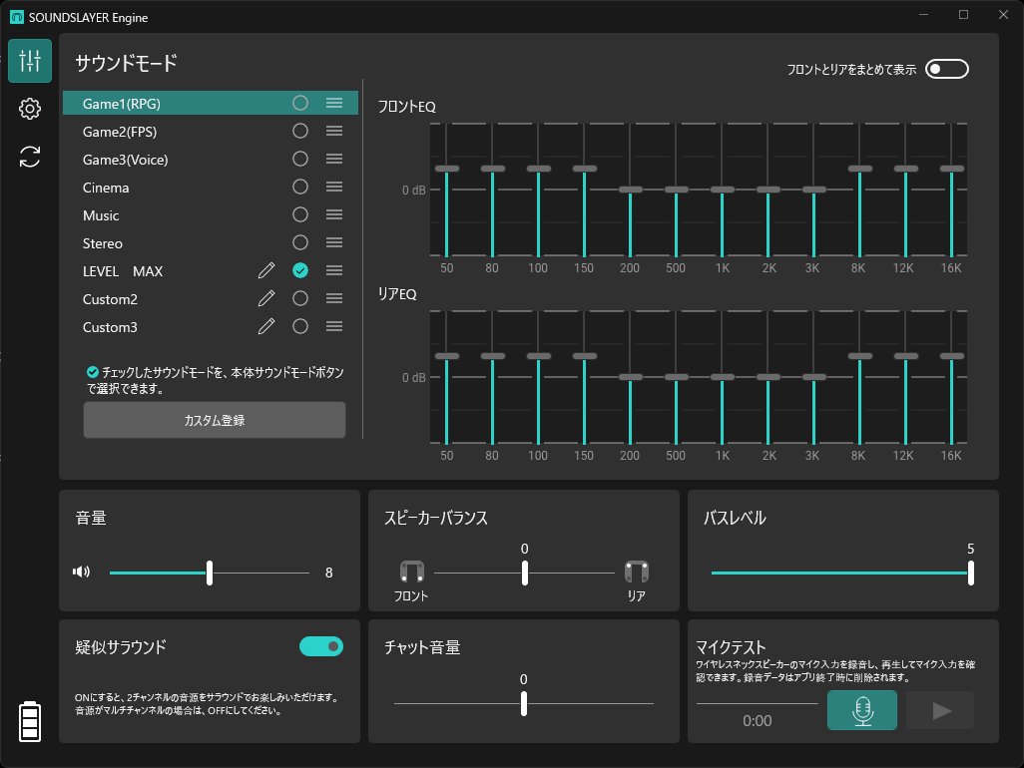Check the Game2(FPS) mode circle
This screenshot has width=1024, height=768.
[300, 131]
